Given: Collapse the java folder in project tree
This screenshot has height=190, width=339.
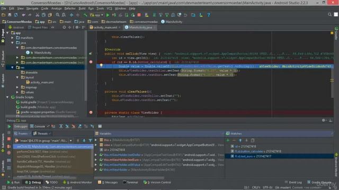Looking at the screenshot, I should click(12, 43).
